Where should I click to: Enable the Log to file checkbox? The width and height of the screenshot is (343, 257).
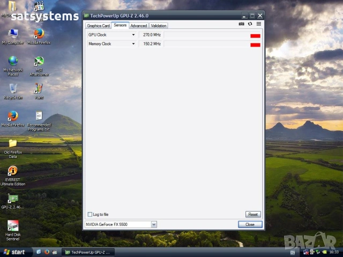(x=90, y=214)
